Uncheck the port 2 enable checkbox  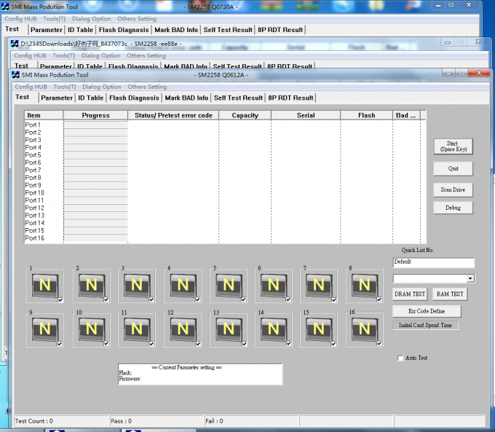(x=107, y=299)
